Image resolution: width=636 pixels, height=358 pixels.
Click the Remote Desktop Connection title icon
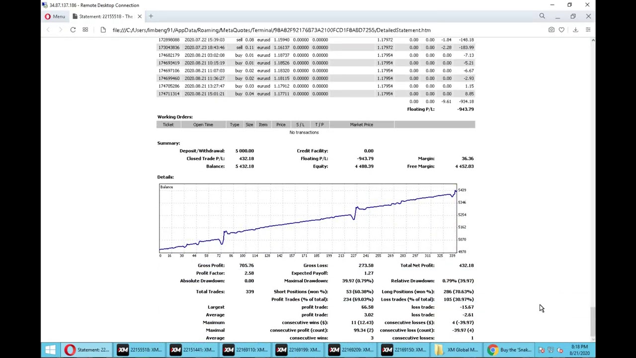45,5
